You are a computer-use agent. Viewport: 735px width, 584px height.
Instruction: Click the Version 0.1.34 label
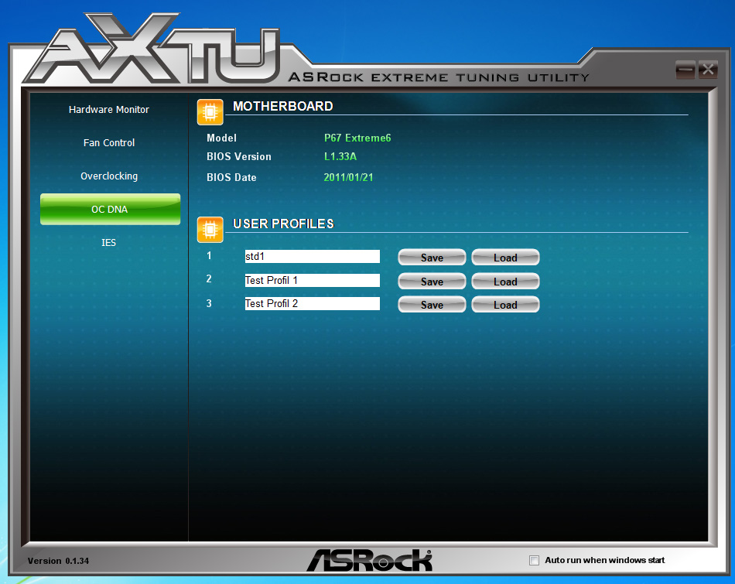tap(58, 561)
